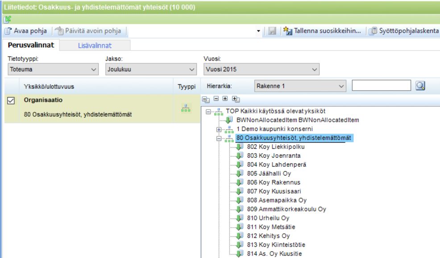Click Tallenna suosikkeihin button
Viewport: 440px width, 258px height.
point(322,31)
